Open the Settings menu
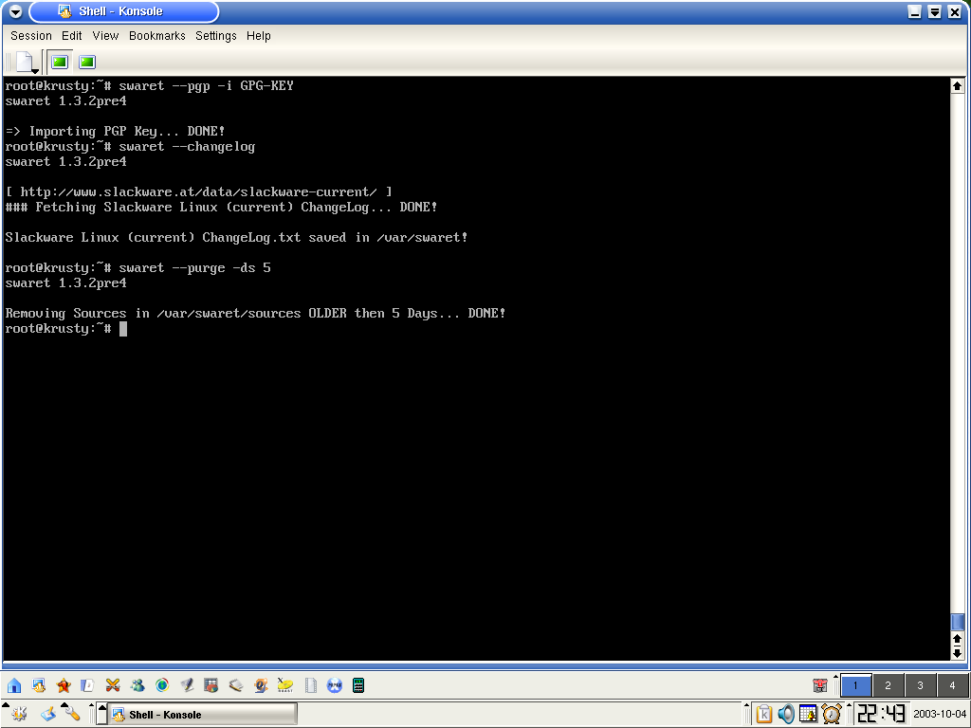This screenshot has height=728, width=971. pos(216,36)
